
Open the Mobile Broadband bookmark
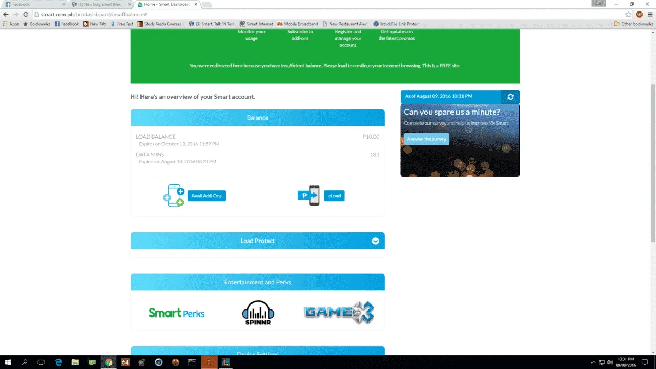298,24
